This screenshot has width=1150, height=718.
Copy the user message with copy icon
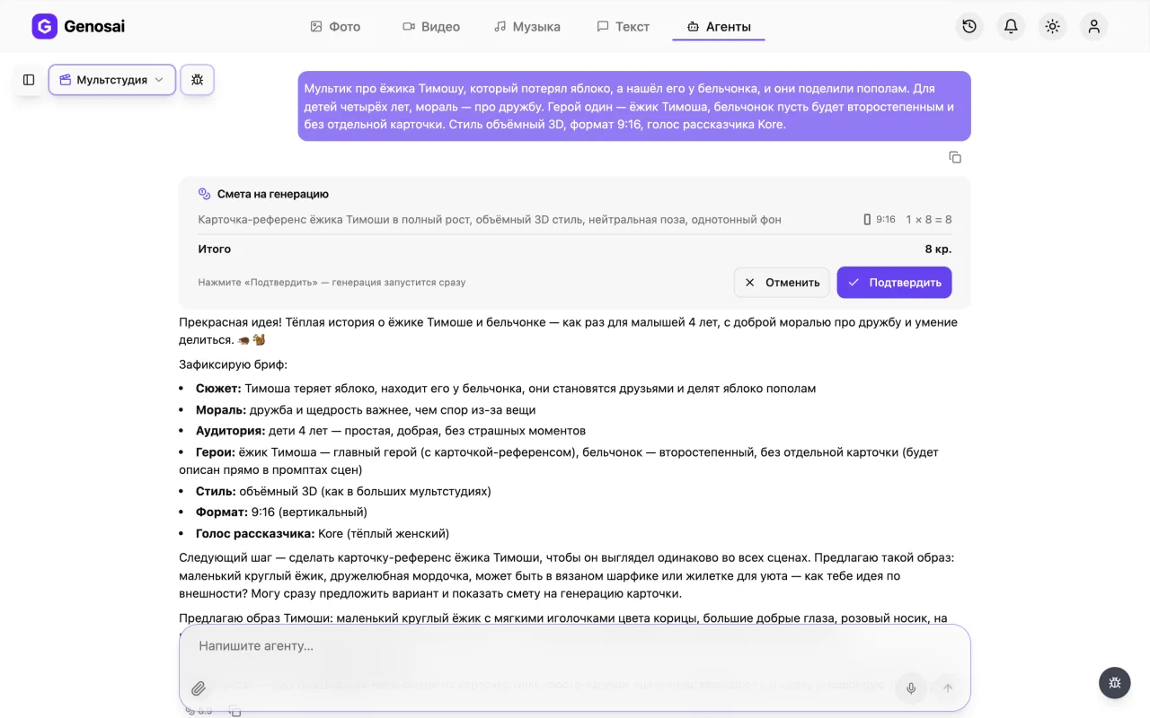coord(955,157)
